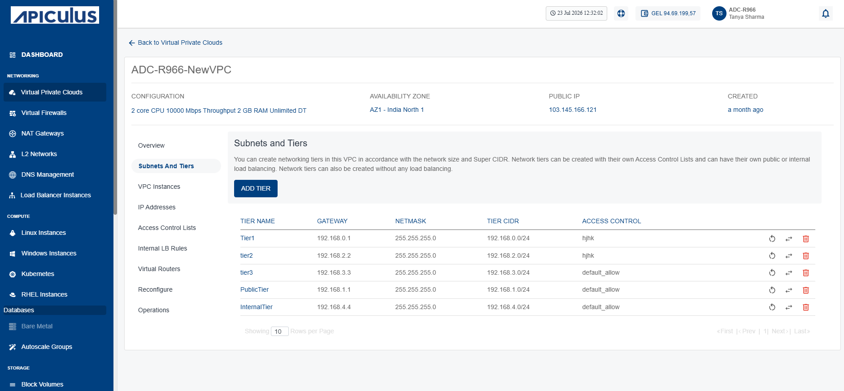
Task: Open Virtual Private Clouds in sidebar
Action: pos(55,92)
